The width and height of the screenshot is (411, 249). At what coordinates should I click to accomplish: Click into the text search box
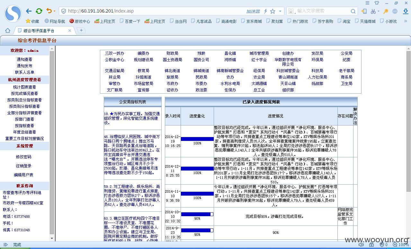point(323,11)
